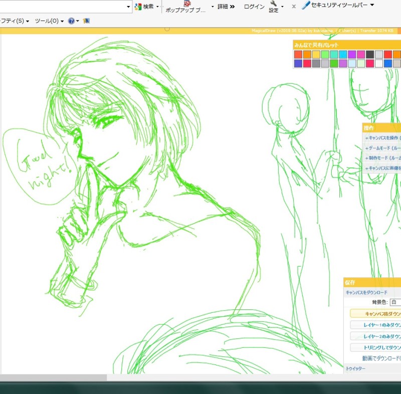Pick the white palette swatch
Image resolution: width=401 pixels, height=394 pixels.
pos(379,63)
